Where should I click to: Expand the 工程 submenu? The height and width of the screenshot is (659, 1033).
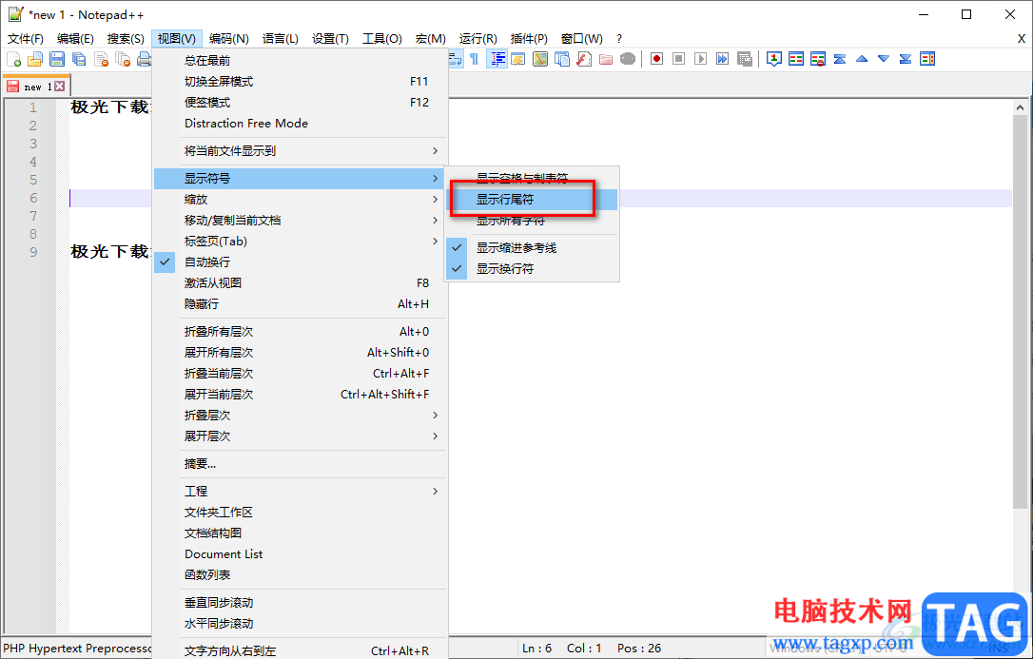click(x=300, y=491)
